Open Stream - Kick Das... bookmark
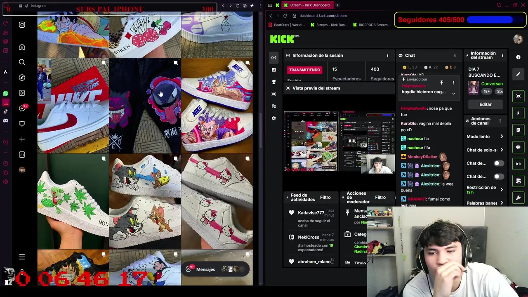Screen dimensions: 528x297 tap(329, 25)
